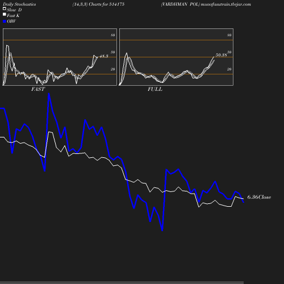Click the 50.38 value in FULL chart
The image size is (284, 284).
tap(221, 55)
